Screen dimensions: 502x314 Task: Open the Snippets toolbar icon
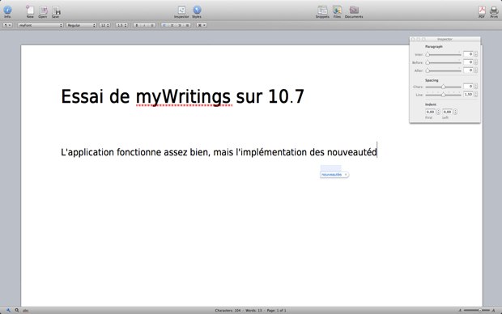click(x=322, y=11)
